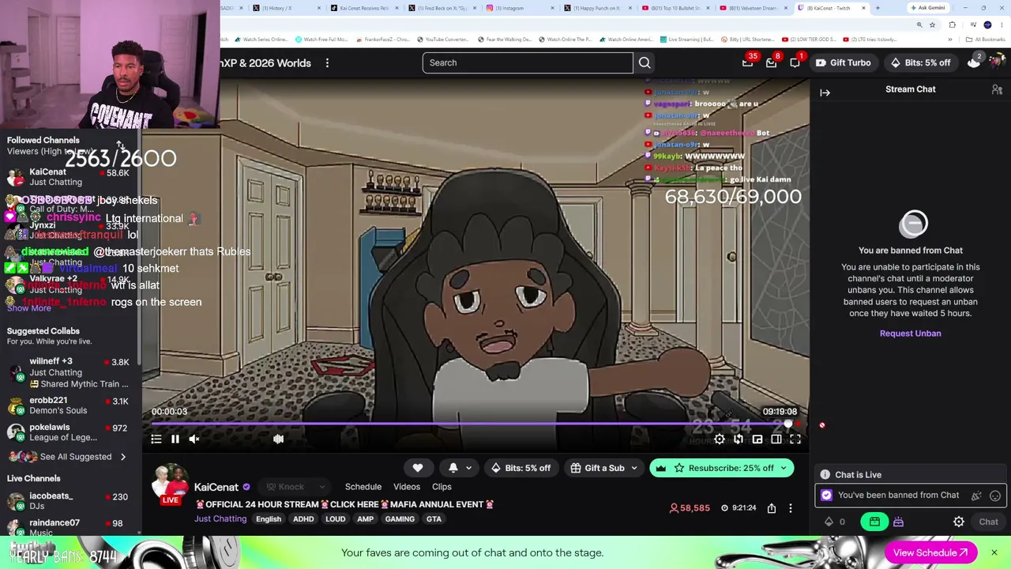Open the channel more-options three dots

pyautogui.click(x=791, y=508)
